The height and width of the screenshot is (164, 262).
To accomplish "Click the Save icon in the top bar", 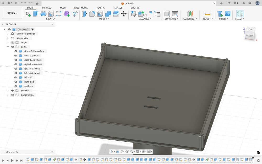I will (16, 3).
